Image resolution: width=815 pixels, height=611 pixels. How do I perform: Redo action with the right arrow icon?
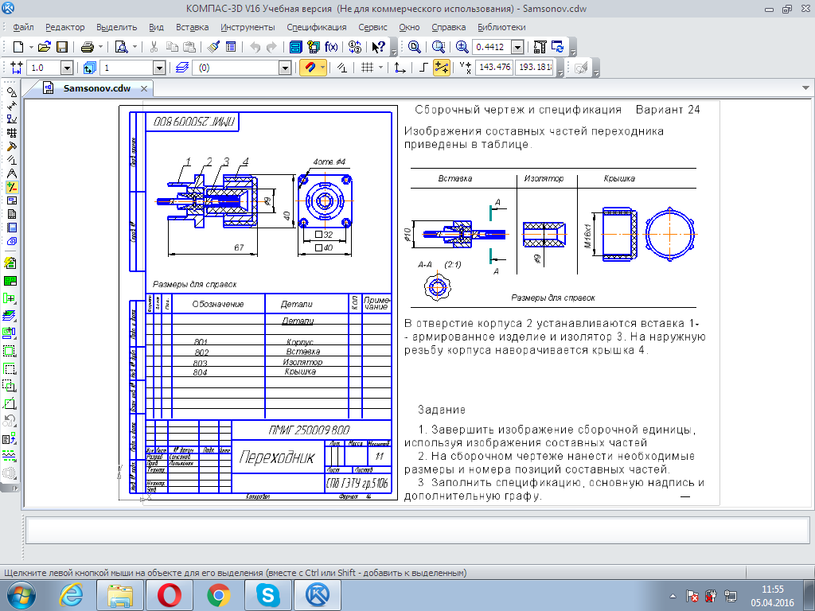coord(272,47)
